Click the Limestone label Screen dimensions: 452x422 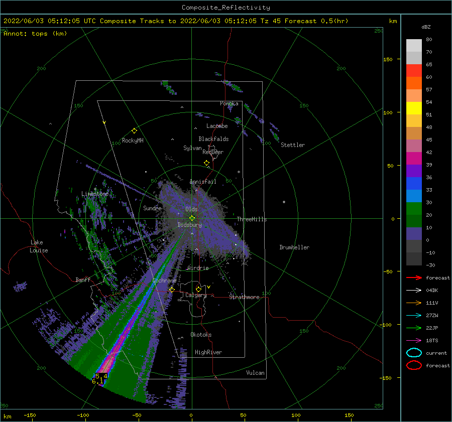(95, 194)
